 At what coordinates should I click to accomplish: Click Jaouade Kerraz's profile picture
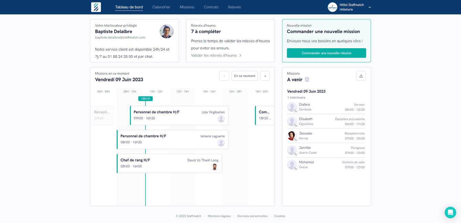291,136
